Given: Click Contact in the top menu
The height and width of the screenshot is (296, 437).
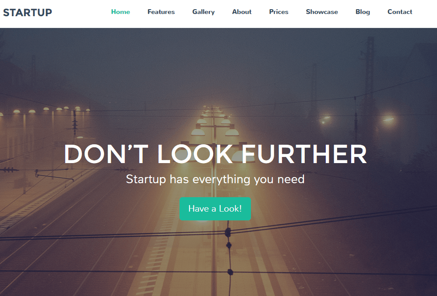Looking at the screenshot, I should pos(400,12).
